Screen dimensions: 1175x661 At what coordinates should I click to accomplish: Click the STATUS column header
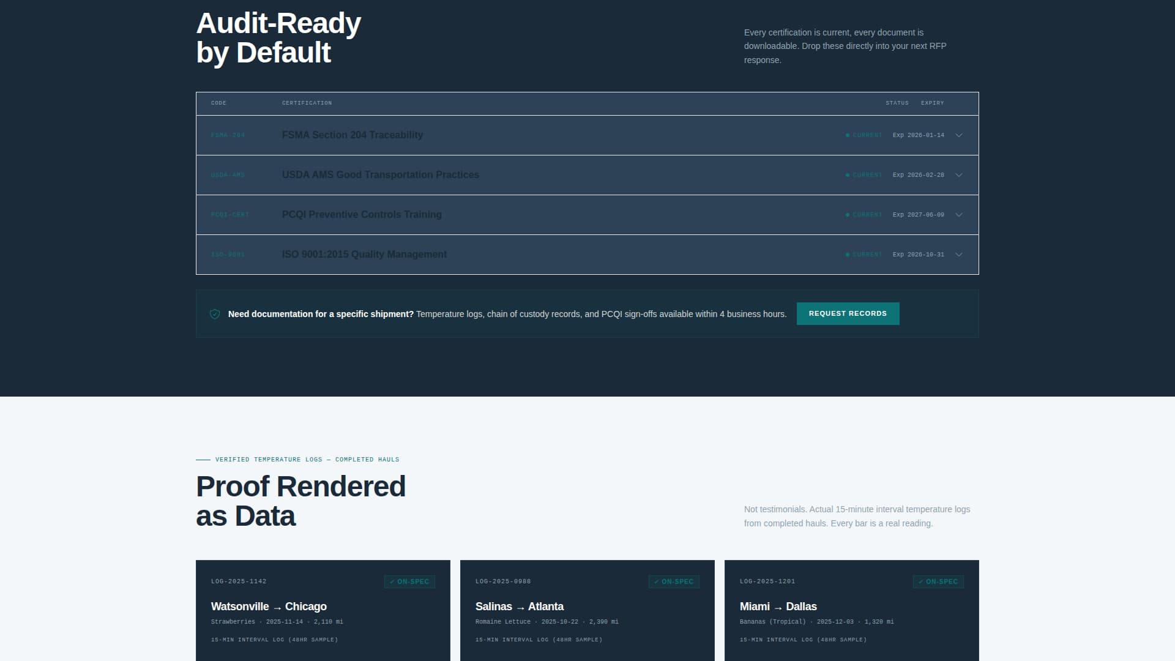[897, 103]
